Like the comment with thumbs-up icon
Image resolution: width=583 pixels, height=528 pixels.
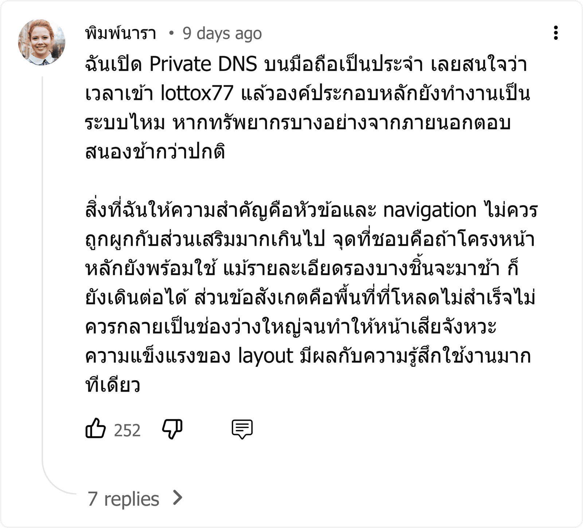coord(95,428)
